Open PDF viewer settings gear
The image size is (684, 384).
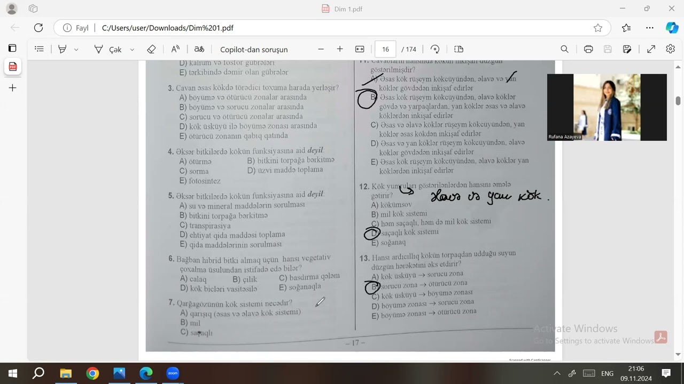coord(671,49)
